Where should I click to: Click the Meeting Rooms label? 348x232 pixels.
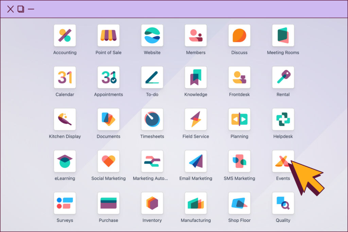point(283,53)
